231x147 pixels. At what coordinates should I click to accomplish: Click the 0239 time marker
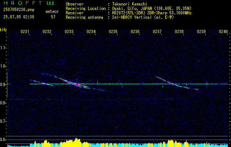coord(201,31)
